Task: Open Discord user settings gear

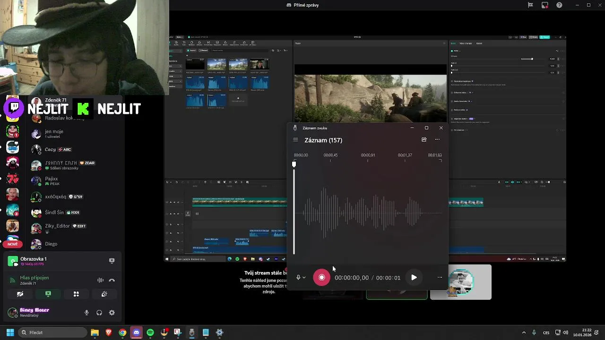Action: pos(112,313)
